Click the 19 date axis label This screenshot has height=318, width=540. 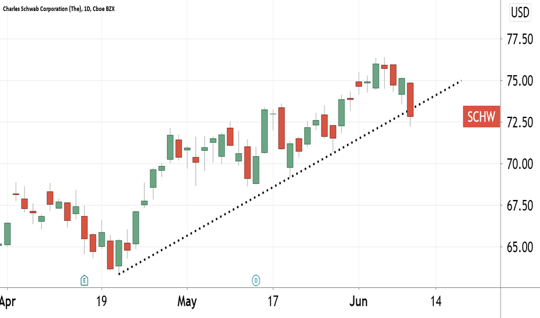click(101, 301)
